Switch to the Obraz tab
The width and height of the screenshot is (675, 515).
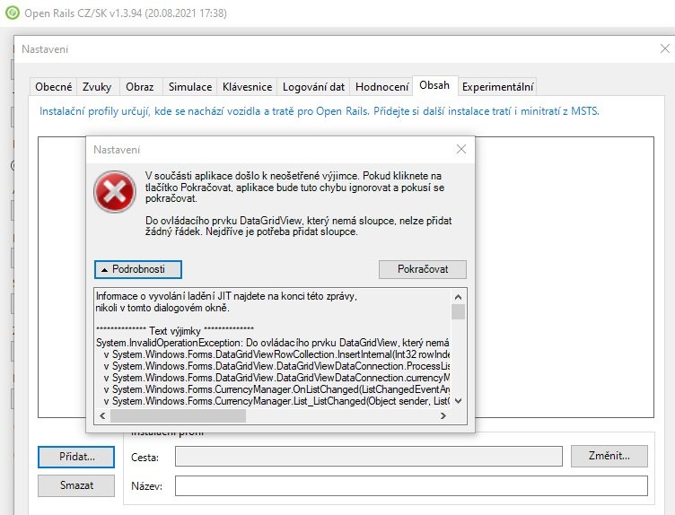(139, 87)
